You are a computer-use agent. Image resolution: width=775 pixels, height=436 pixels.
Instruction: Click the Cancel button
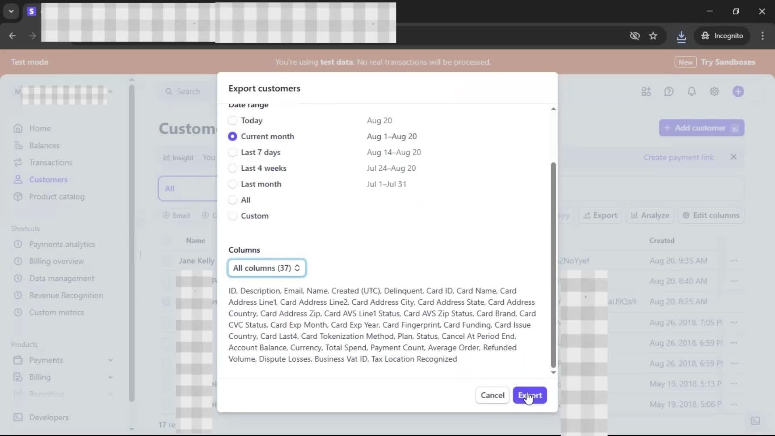(x=492, y=395)
